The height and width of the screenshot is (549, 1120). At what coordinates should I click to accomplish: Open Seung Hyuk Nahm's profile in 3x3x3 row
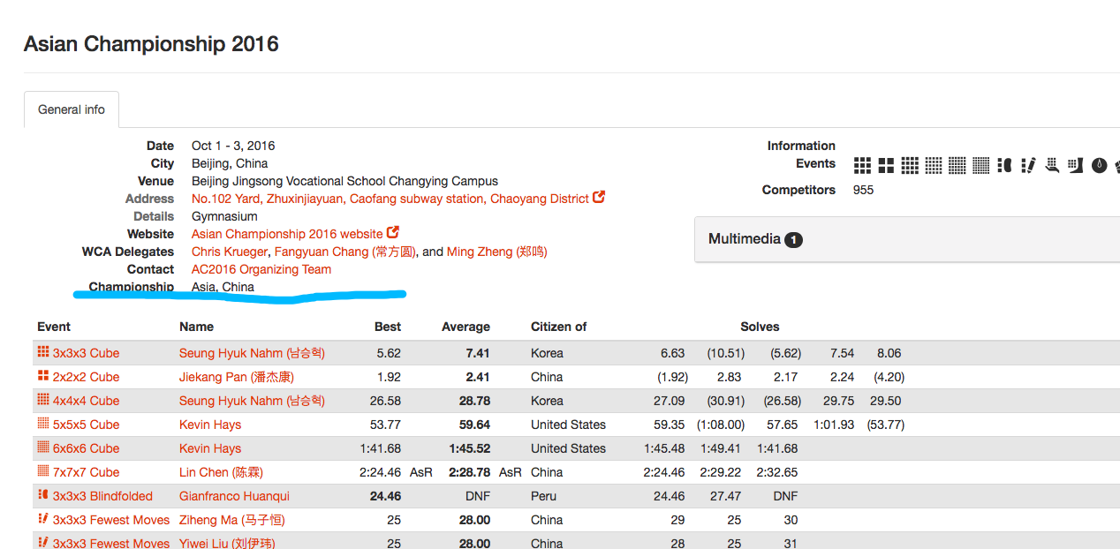(252, 353)
